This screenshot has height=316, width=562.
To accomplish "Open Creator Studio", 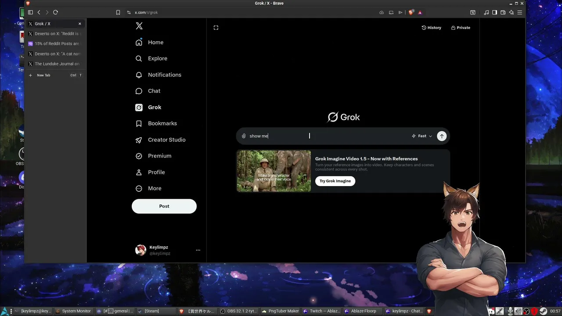I will coord(161,140).
